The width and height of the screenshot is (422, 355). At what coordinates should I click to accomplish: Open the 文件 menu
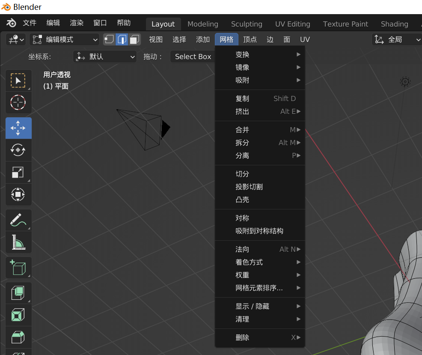point(30,23)
